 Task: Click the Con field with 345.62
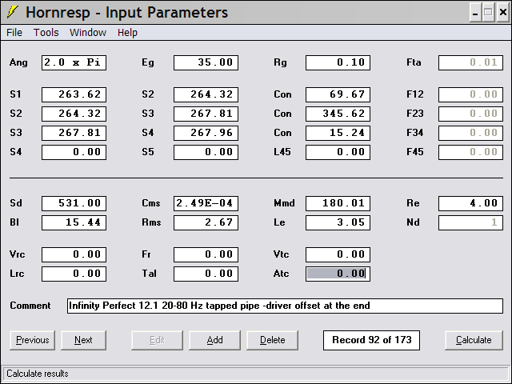[338, 114]
